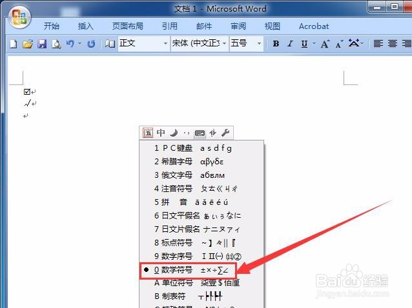Click the Open folder icon
This screenshot has height=308, width=412.
[28, 44]
